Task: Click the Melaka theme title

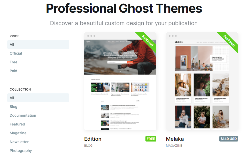Action: pos(175,139)
